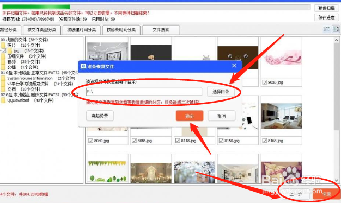Switch to list view icon

click(327, 29)
